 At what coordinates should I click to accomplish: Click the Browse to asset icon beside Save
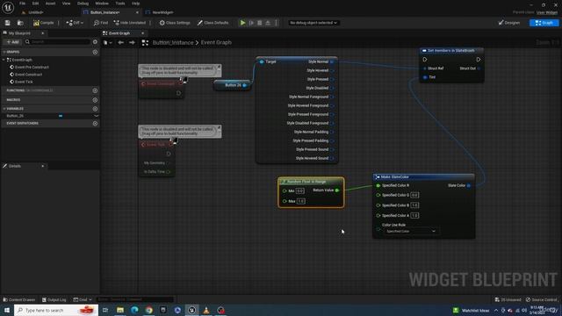click(20, 23)
